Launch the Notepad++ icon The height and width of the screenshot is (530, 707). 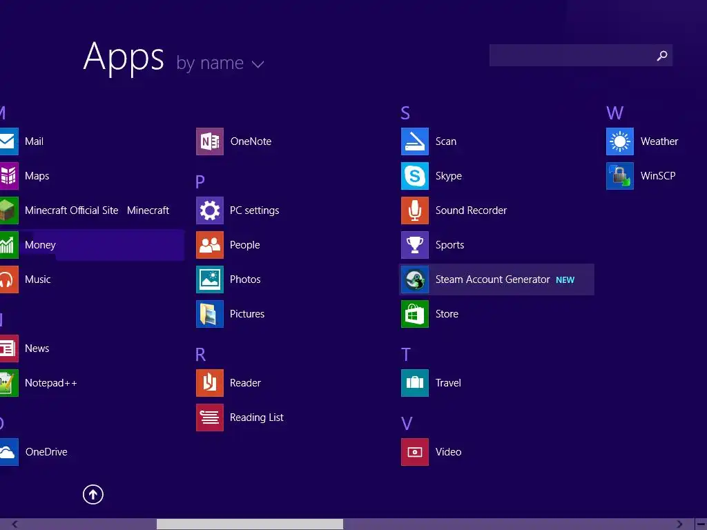(9, 383)
